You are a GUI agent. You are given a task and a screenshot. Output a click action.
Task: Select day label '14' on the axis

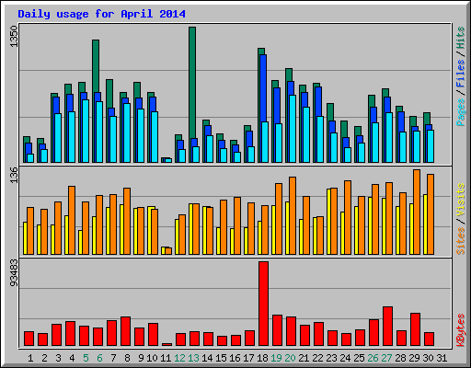coord(207,358)
